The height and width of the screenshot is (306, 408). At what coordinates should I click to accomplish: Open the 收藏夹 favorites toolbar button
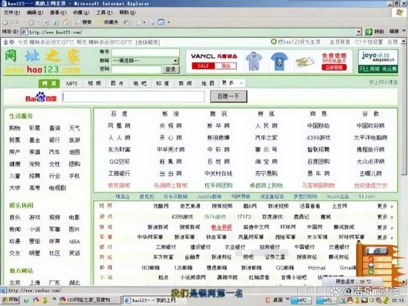pyautogui.click(x=108, y=22)
